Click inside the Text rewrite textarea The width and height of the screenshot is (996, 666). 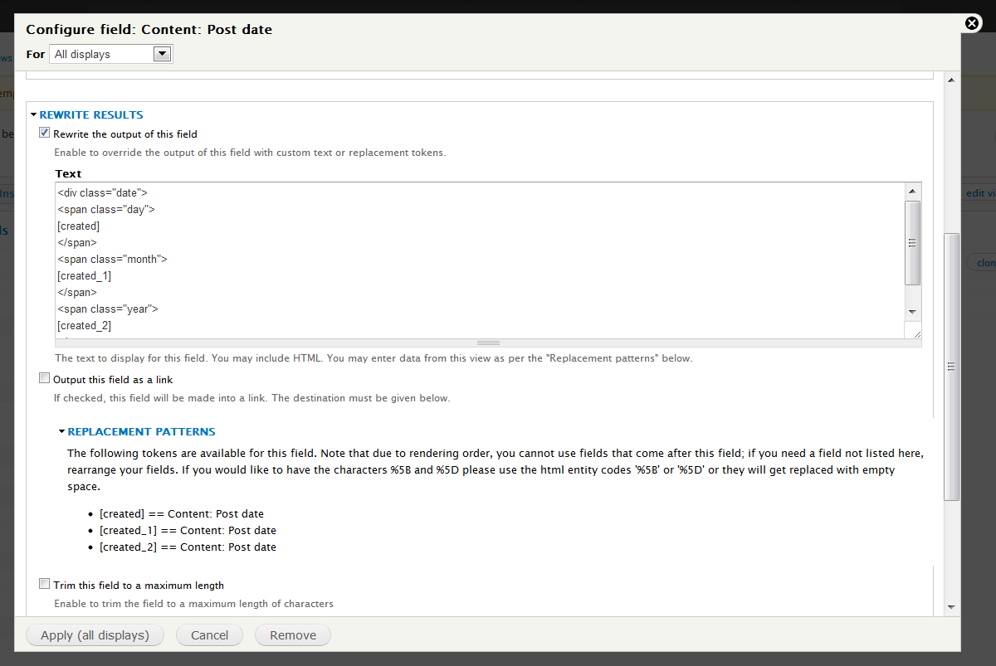coord(480,260)
